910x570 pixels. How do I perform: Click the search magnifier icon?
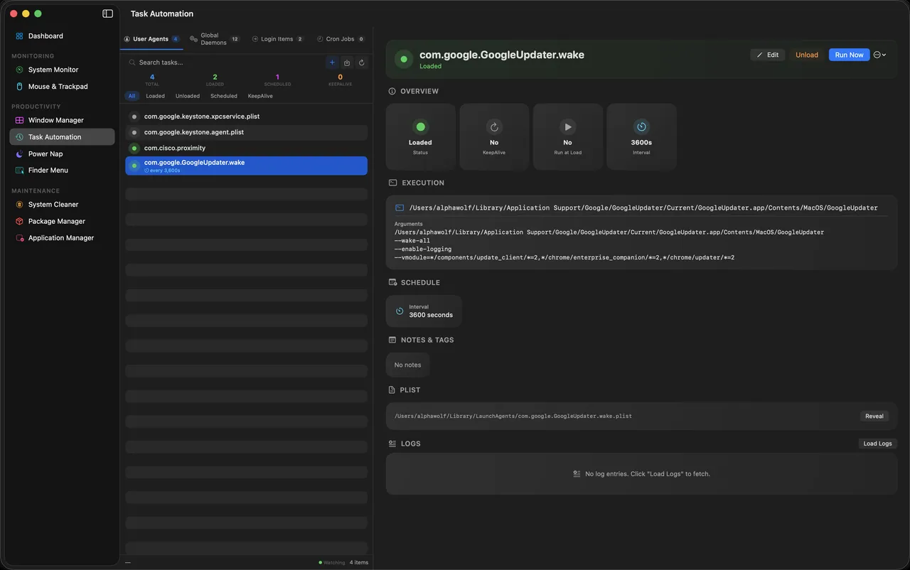pyautogui.click(x=132, y=63)
